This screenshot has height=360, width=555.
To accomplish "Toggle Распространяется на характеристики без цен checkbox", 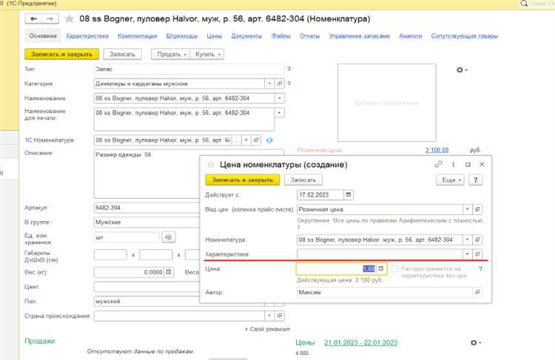I will click(x=395, y=269).
